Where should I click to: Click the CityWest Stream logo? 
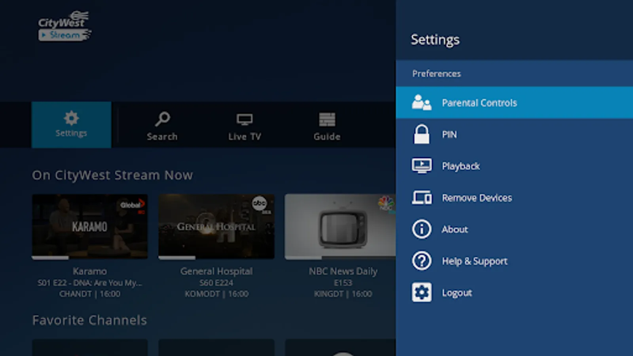coord(65,26)
